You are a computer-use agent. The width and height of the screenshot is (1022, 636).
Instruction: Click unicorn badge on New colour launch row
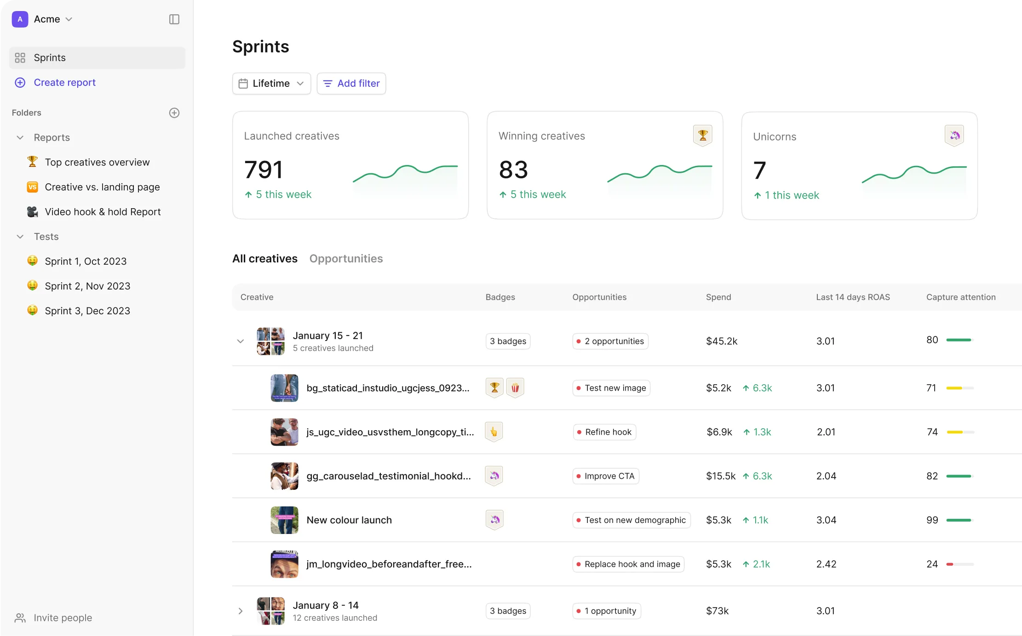[494, 520]
